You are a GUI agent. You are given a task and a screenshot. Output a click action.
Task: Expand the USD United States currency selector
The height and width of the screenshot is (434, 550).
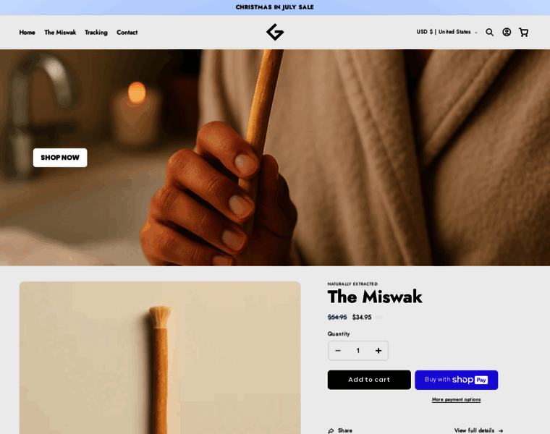click(x=447, y=32)
